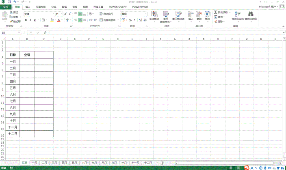Open the Name Box dropdown arrow
The image size is (286, 170).
(x=21, y=32)
